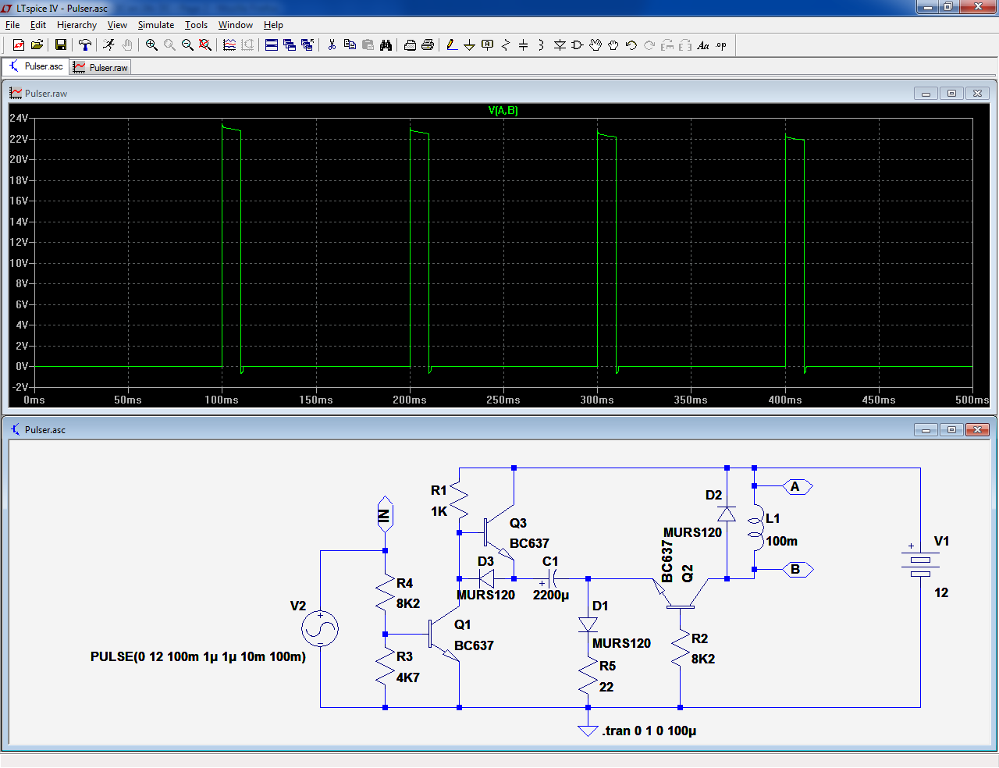Image resolution: width=999 pixels, height=768 pixels.
Task: Run the simulation with the running man icon
Action: (x=108, y=45)
